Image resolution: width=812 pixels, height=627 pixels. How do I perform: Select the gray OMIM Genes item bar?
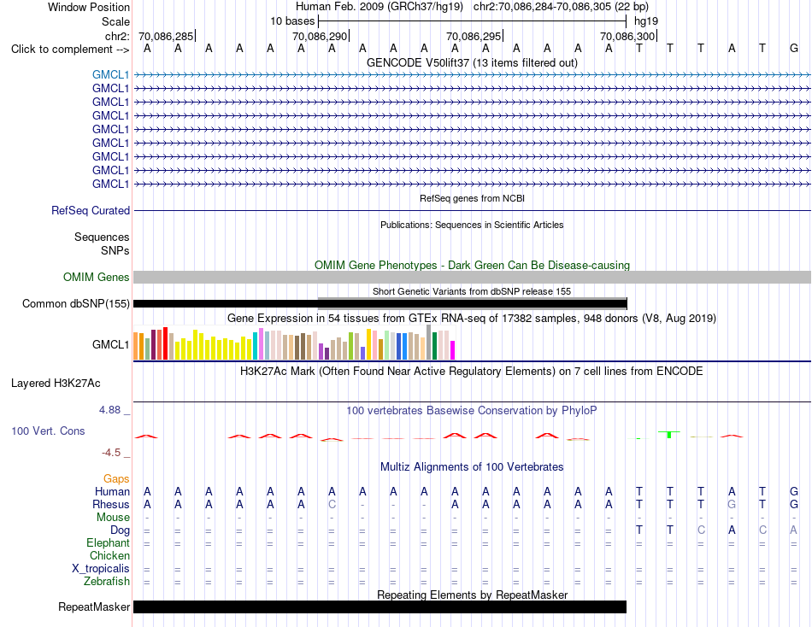472,278
